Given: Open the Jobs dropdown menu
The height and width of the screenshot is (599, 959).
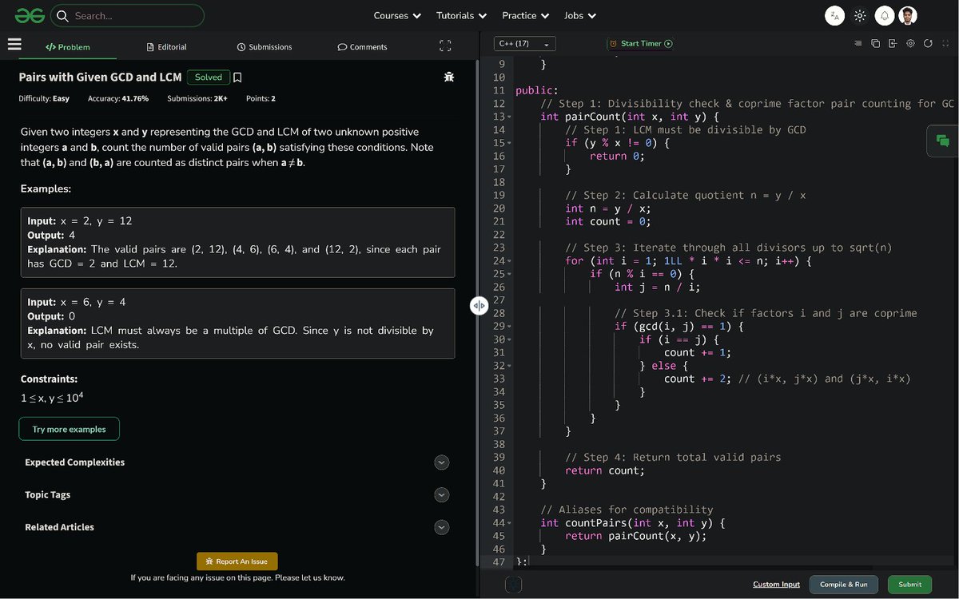Looking at the screenshot, I should point(580,15).
